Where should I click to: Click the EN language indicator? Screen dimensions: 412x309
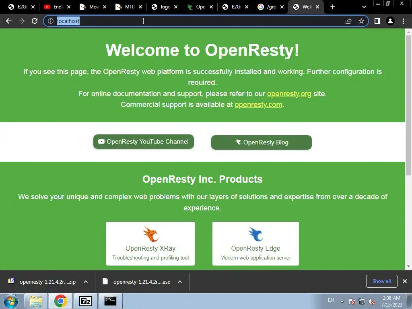[331, 300]
